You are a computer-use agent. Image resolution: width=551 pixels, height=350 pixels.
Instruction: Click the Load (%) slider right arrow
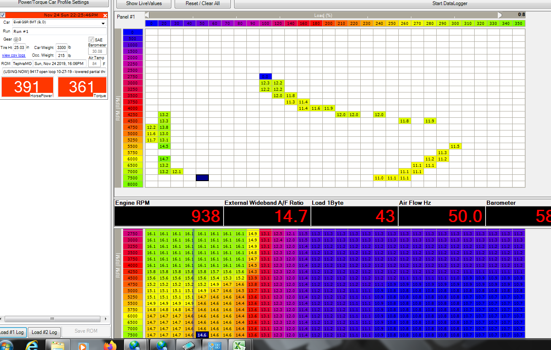point(500,15)
